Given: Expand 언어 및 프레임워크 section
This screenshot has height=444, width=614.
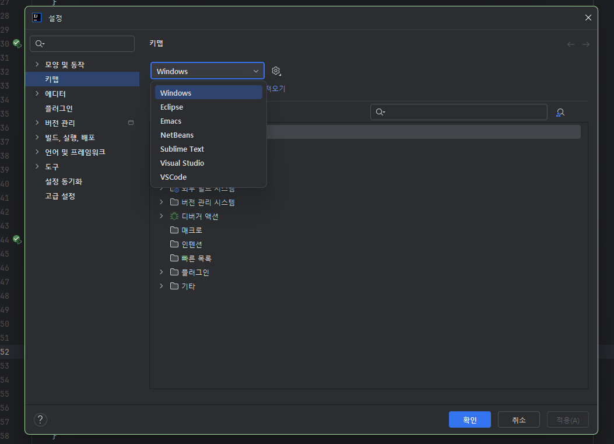Looking at the screenshot, I should pyautogui.click(x=37, y=152).
